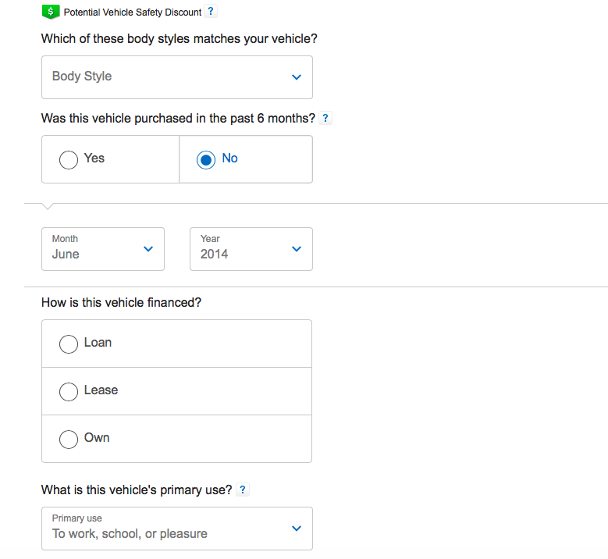Click the Month field chevron arrow

coord(148,249)
